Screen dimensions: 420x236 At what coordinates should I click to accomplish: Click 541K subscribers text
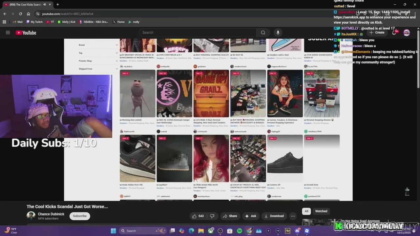click(x=48, y=219)
